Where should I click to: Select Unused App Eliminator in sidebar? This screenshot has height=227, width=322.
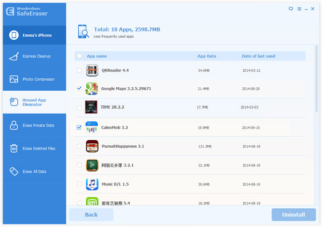[35, 102]
